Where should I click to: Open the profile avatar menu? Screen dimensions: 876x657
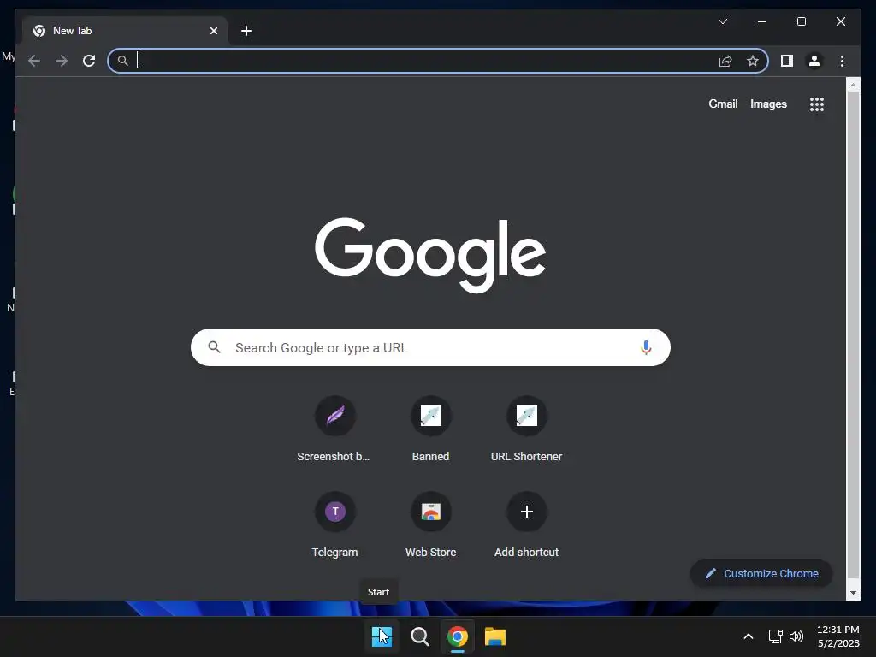814,61
